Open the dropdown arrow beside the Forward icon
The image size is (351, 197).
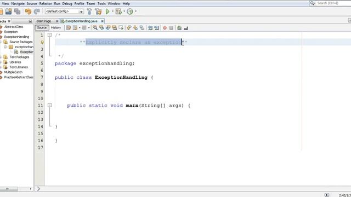pyautogui.click(x=89, y=28)
